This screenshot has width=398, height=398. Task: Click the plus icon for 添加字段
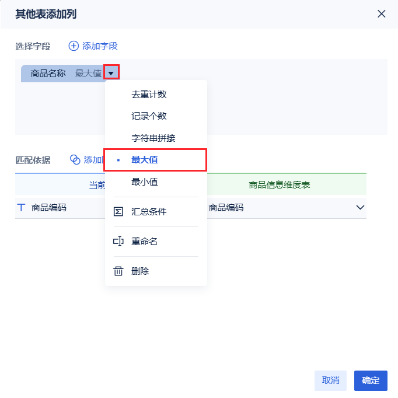tap(74, 46)
